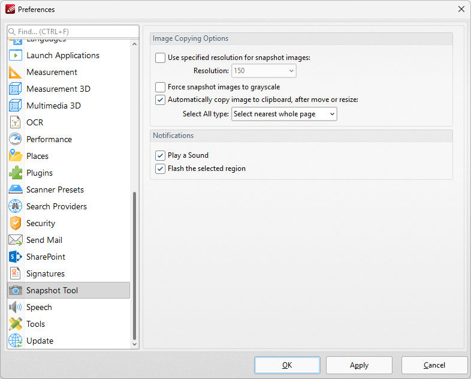471x379 pixels.
Task: Select the Update label text
Action: (40, 341)
